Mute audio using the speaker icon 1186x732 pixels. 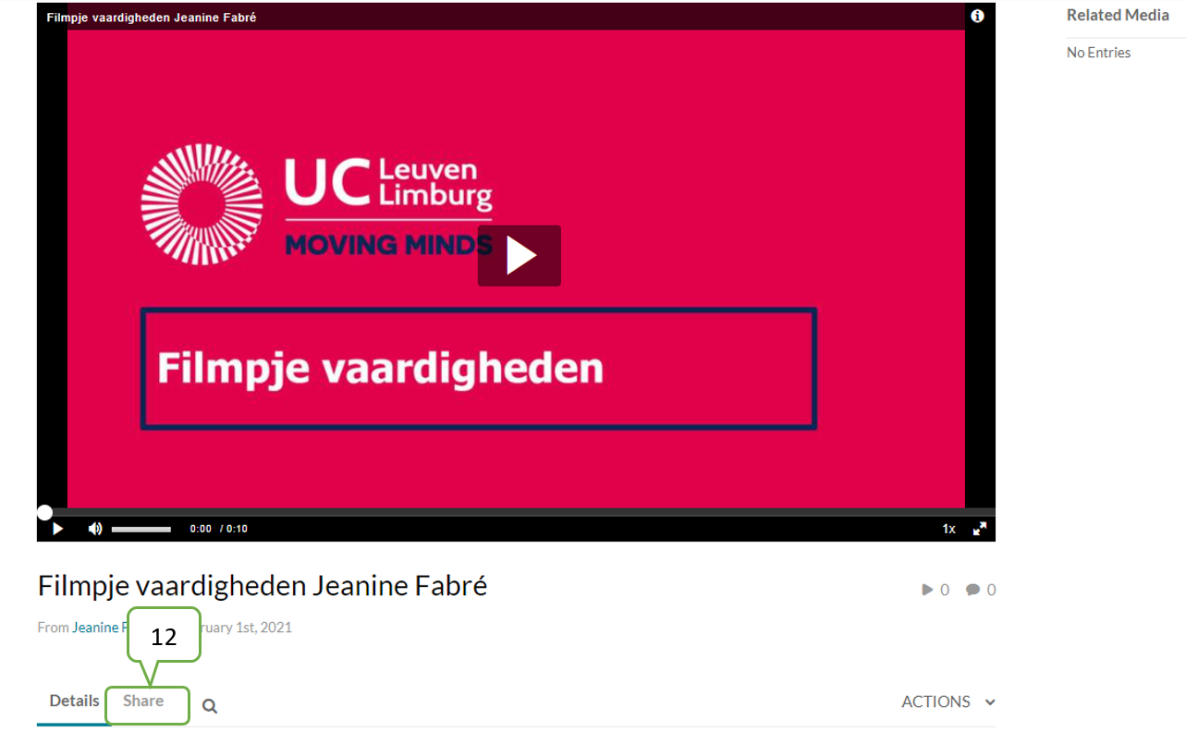pyautogui.click(x=95, y=529)
